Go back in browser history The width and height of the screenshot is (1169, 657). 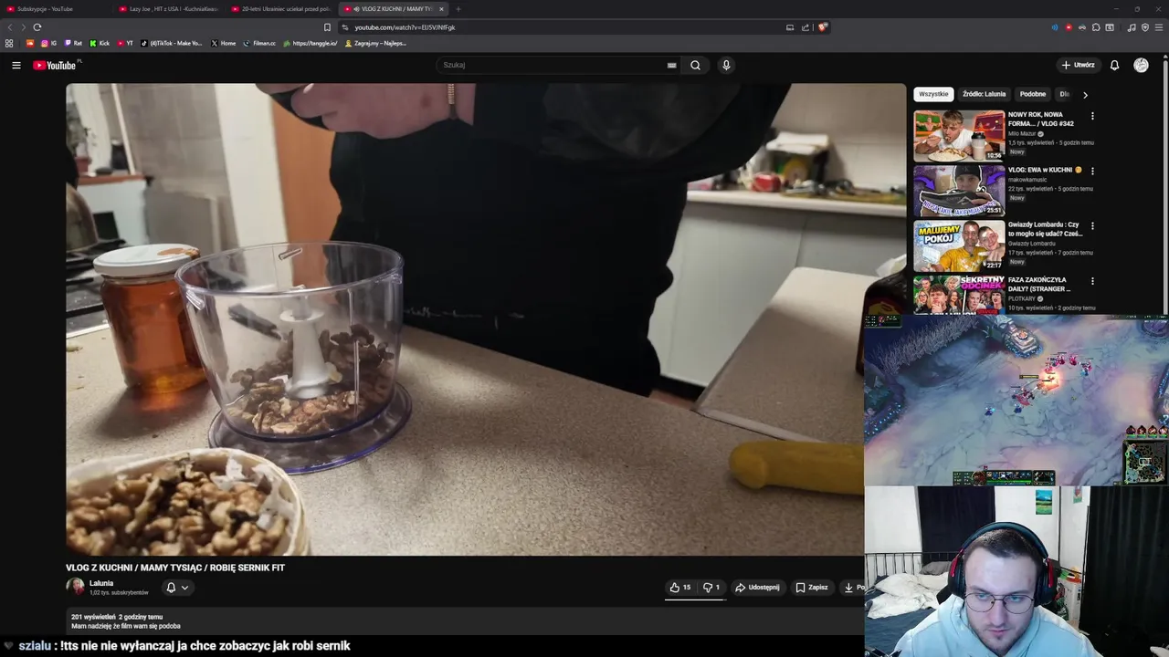pos(9,27)
